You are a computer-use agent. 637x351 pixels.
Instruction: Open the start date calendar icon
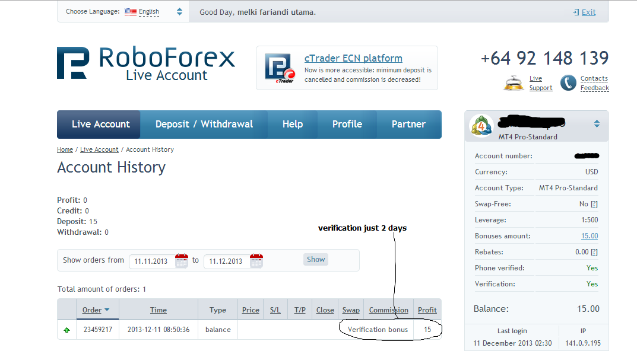point(181,260)
